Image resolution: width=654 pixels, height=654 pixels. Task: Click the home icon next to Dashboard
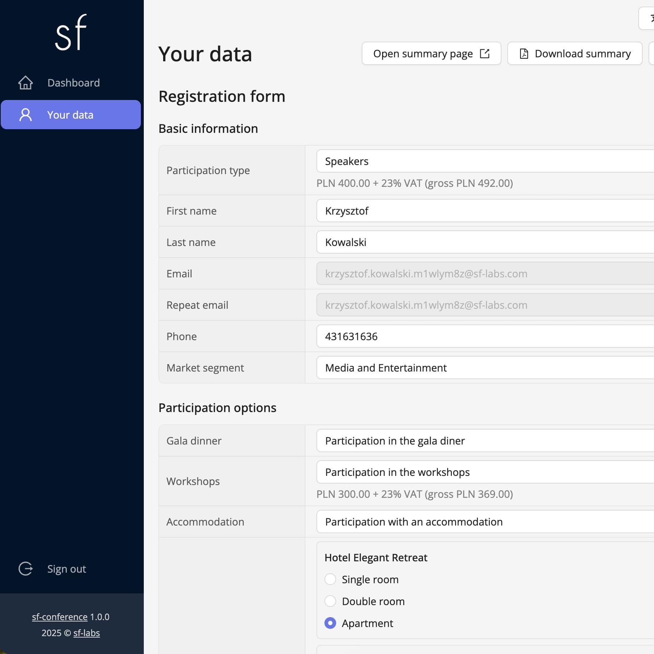(x=25, y=82)
